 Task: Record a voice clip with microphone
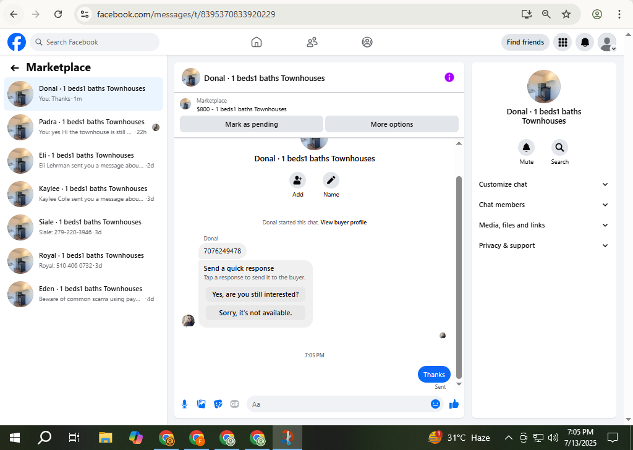(x=184, y=404)
